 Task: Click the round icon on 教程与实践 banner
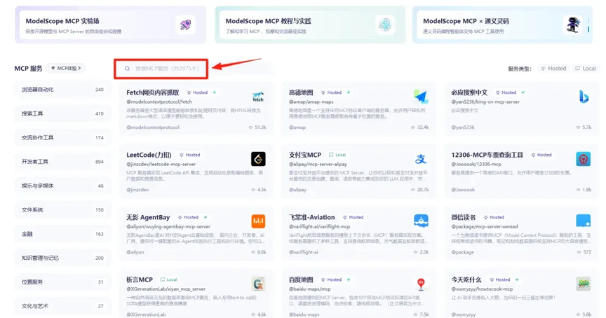tap(384, 25)
